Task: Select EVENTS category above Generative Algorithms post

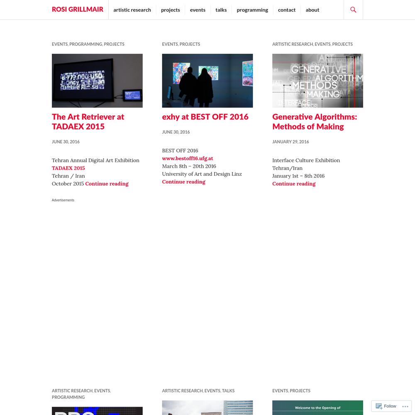Action: [x=322, y=44]
